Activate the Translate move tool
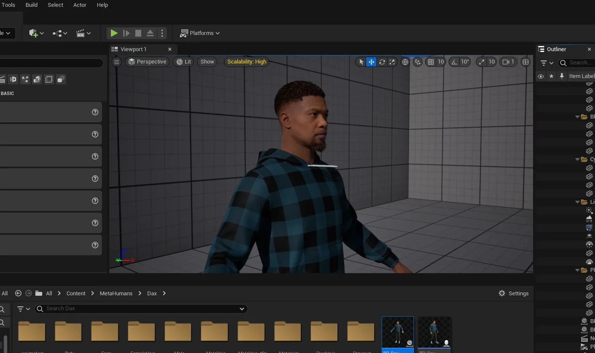The width and height of the screenshot is (595, 353). [371, 62]
